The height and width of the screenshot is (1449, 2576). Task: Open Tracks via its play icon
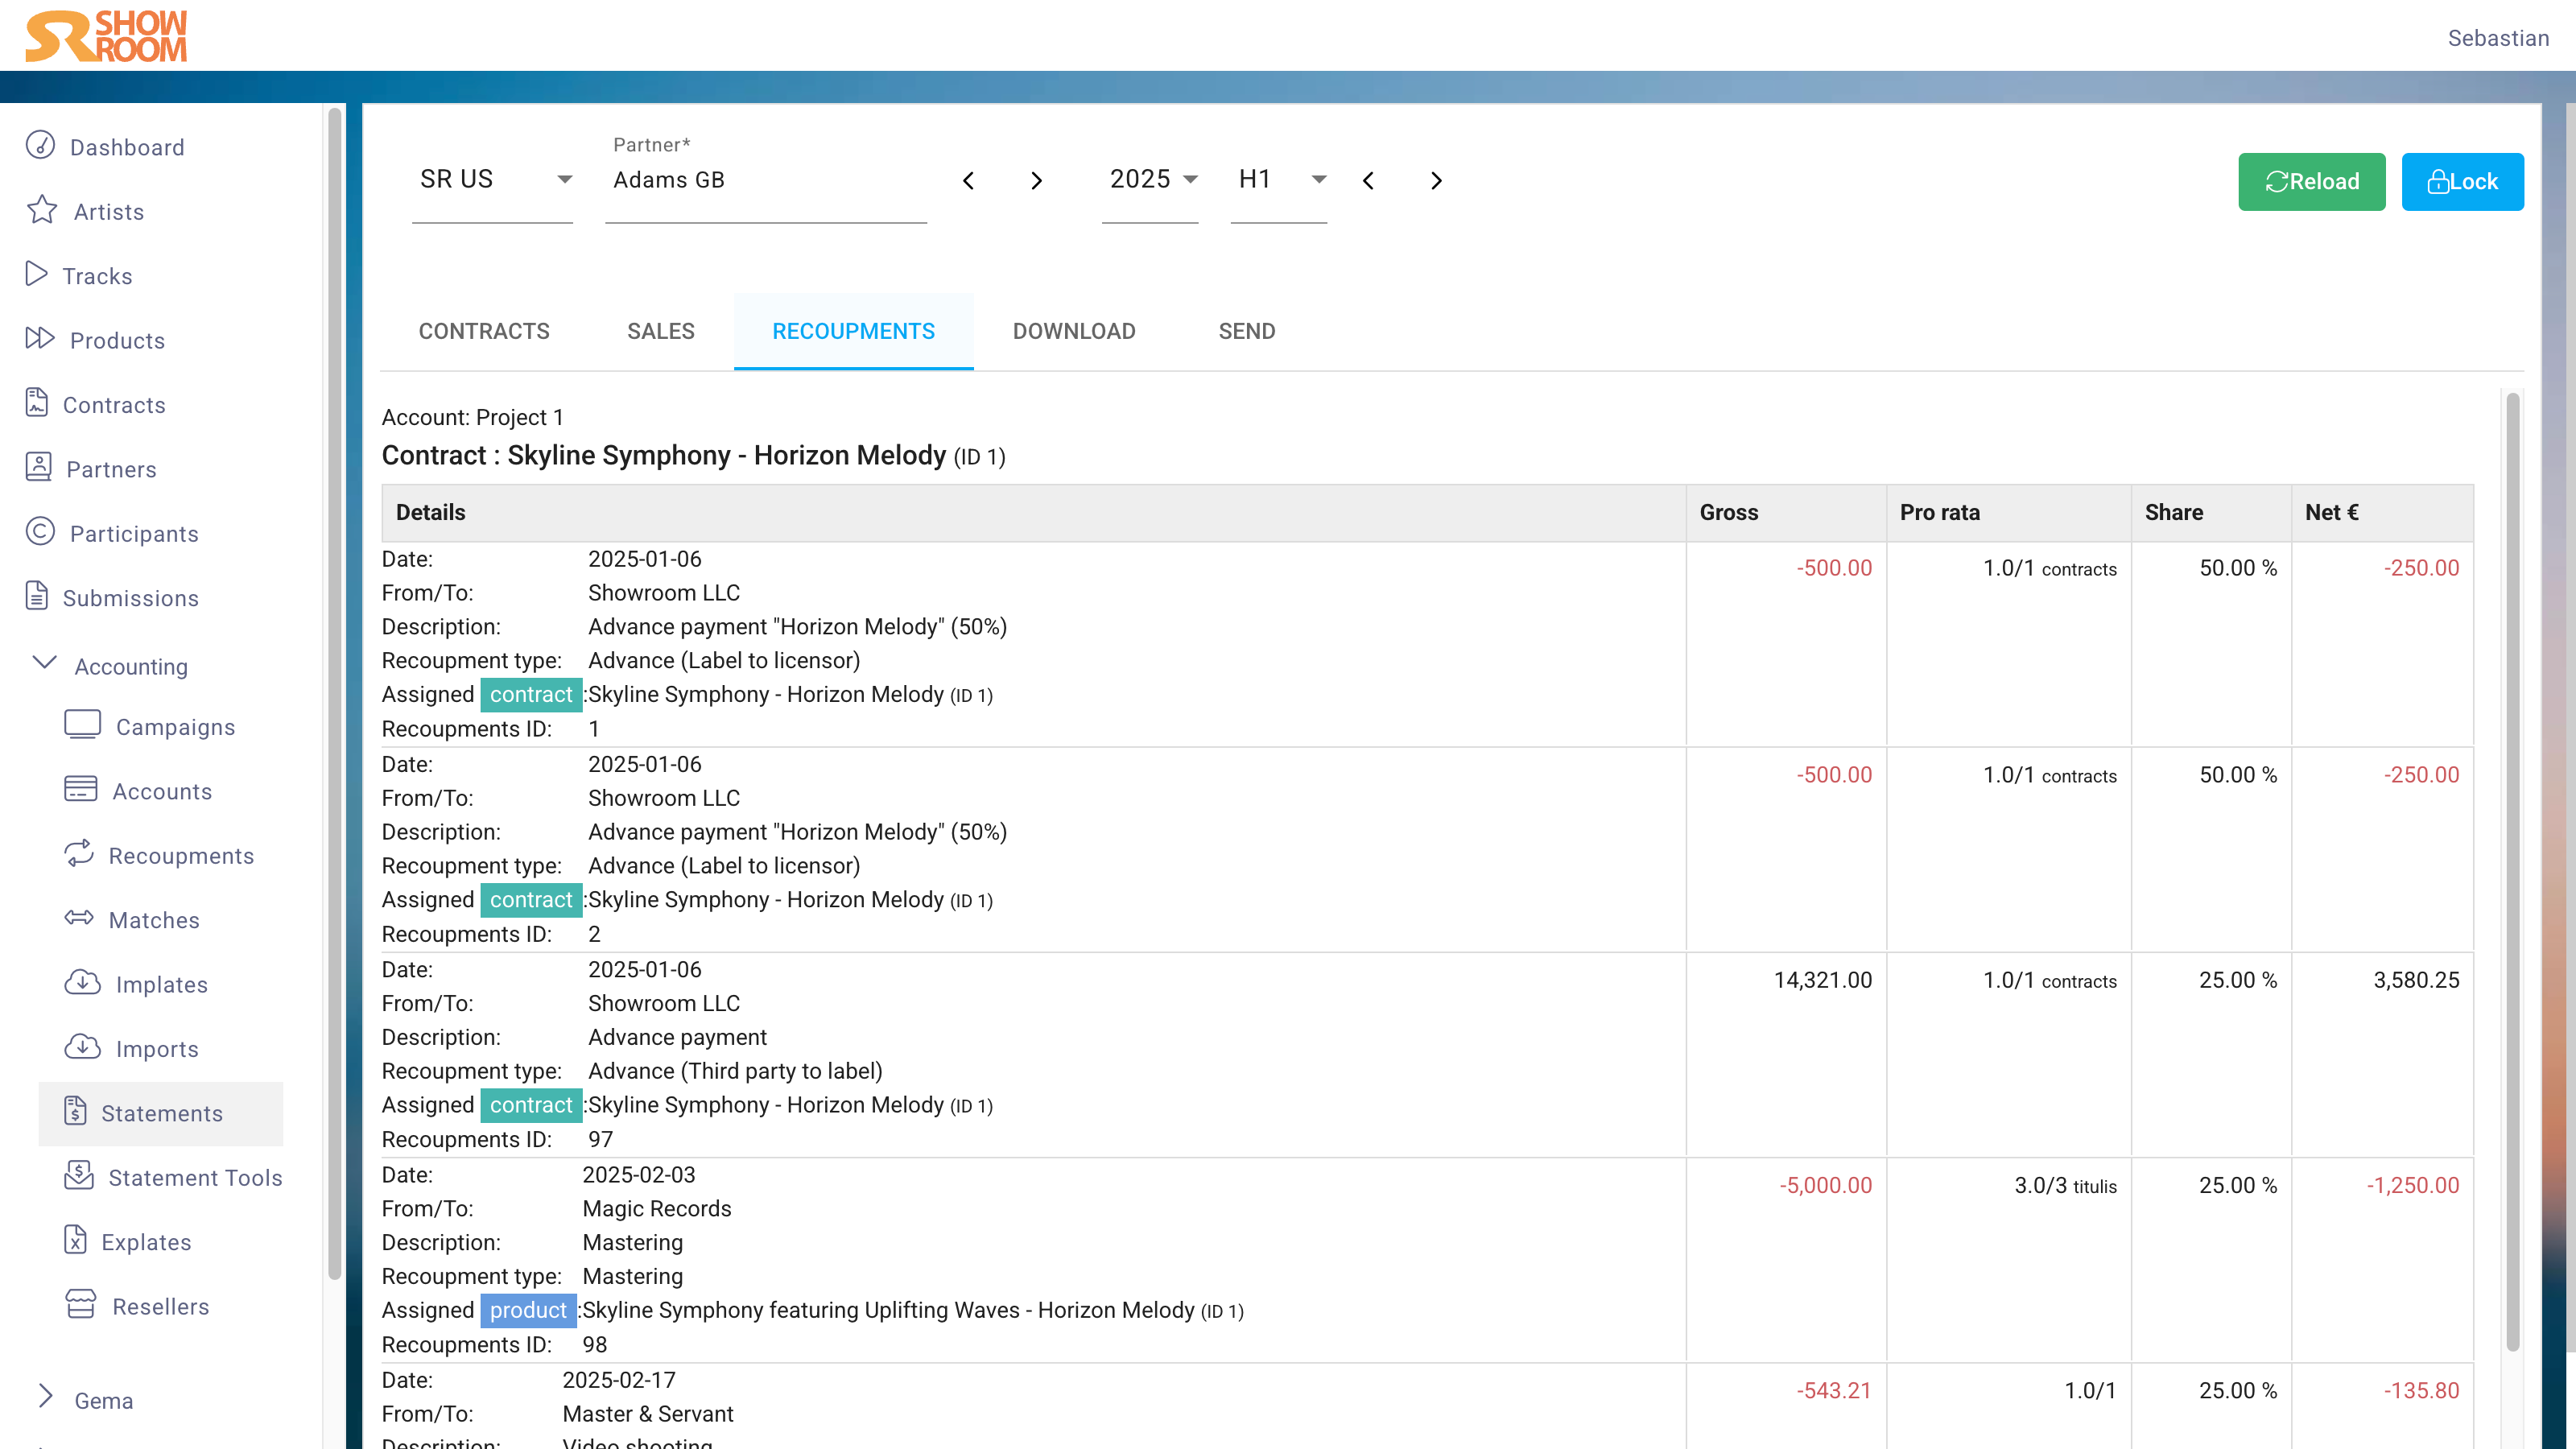36,274
